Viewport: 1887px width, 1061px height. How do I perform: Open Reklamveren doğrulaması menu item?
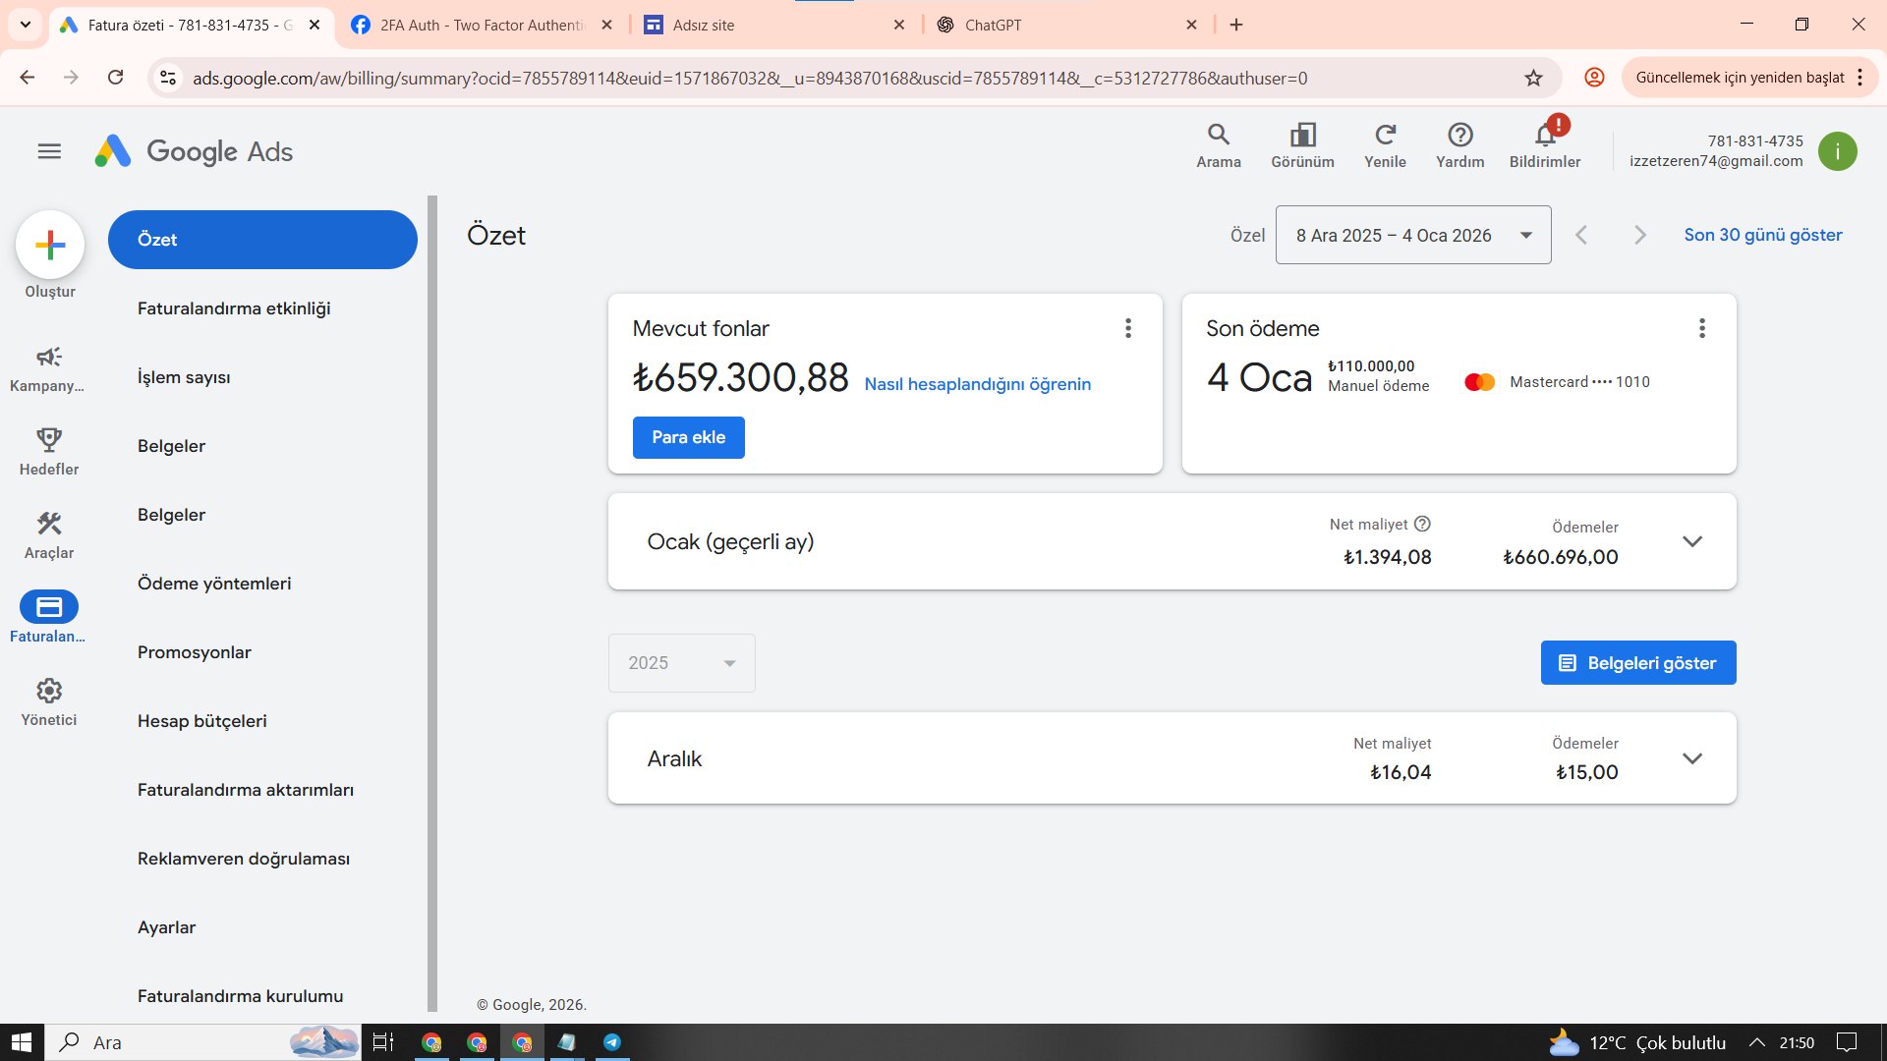click(244, 859)
